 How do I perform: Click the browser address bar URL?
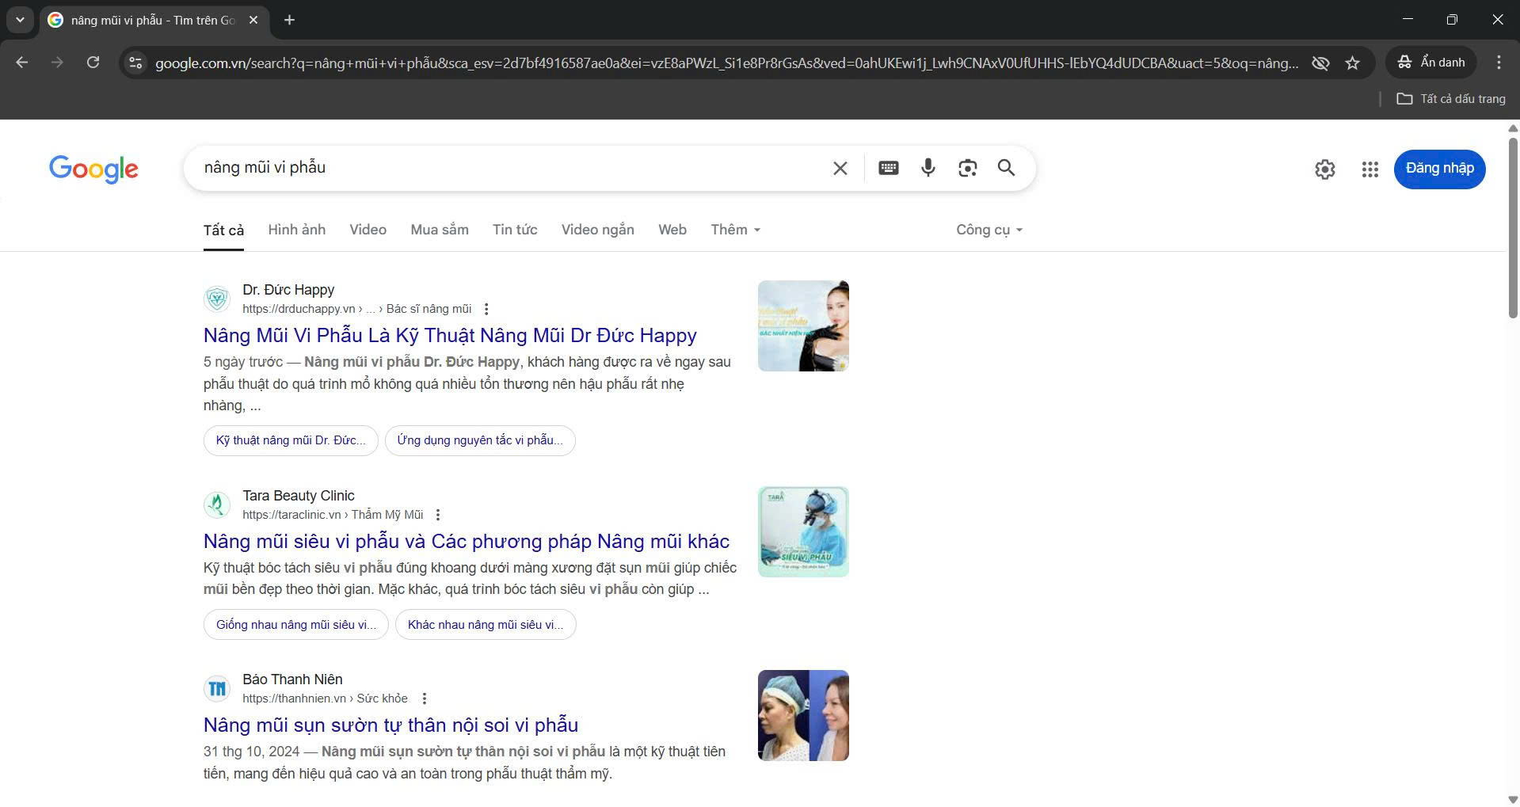click(x=726, y=63)
